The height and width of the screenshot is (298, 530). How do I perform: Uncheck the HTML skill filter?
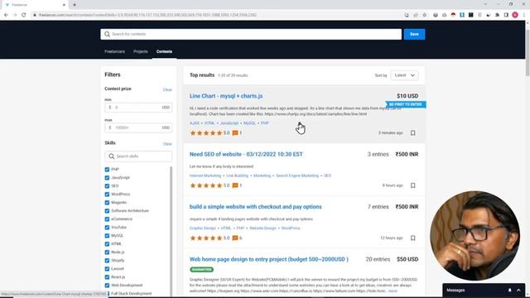coord(107,244)
